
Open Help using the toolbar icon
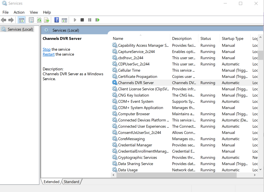[56, 20]
